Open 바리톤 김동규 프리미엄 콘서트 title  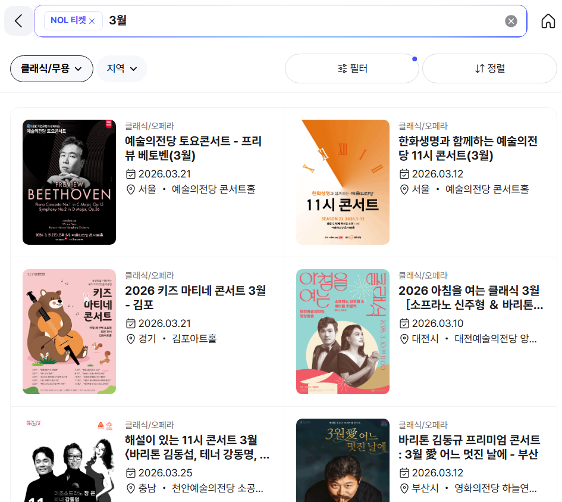pos(469,447)
